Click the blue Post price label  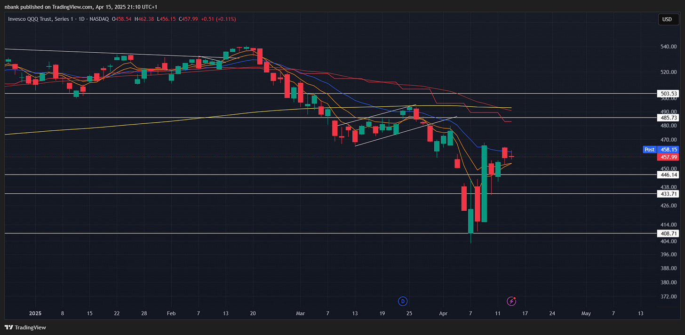pyautogui.click(x=661, y=149)
